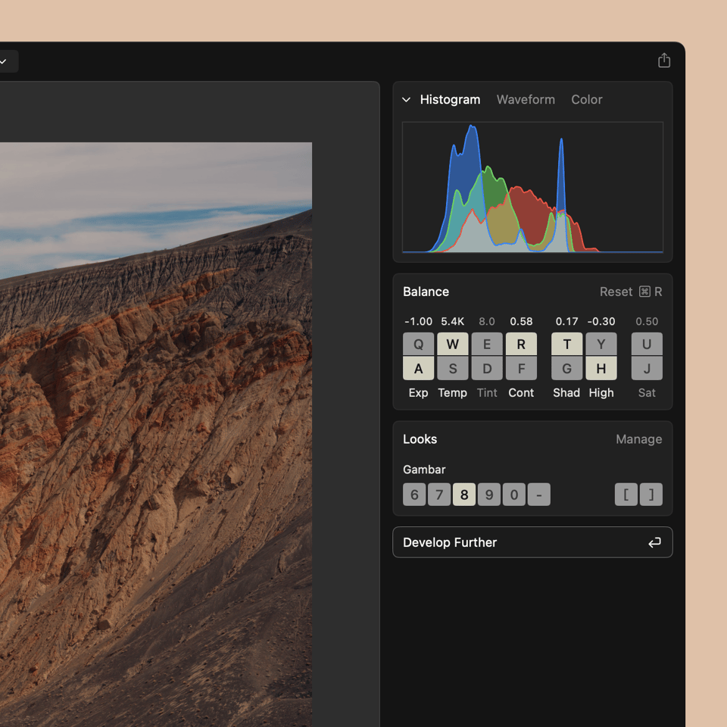The width and height of the screenshot is (727, 727).
Task: Click the 0.58 Contrast value
Action: (x=521, y=321)
